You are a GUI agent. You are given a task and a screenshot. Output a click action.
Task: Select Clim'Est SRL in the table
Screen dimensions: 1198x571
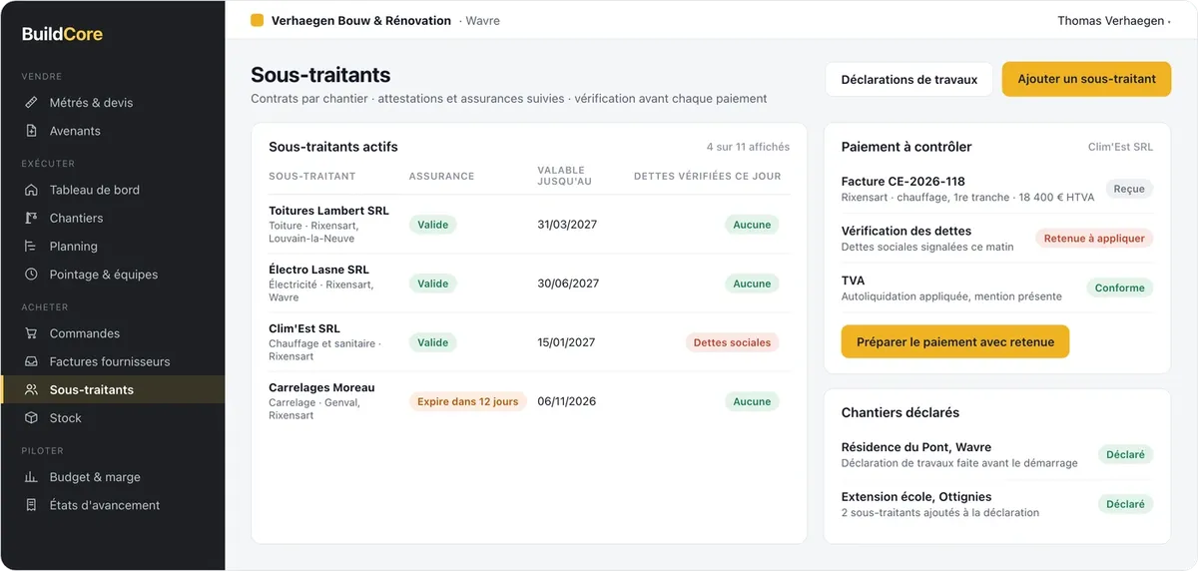[x=529, y=342]
